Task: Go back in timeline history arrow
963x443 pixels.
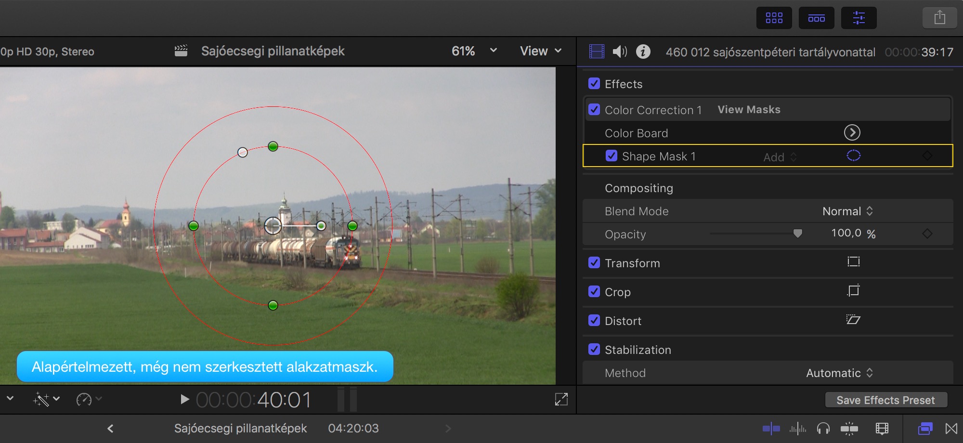Action: tap(110, 428)
